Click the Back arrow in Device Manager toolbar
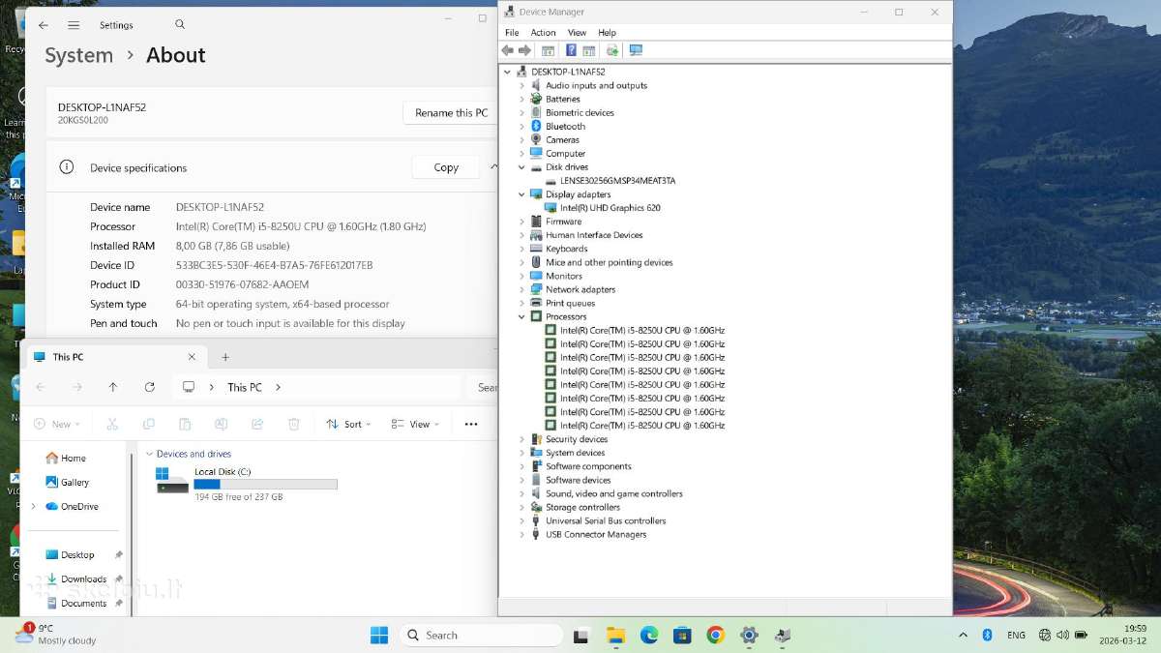This screenshot has width=1161, height=653. point(507,50)
